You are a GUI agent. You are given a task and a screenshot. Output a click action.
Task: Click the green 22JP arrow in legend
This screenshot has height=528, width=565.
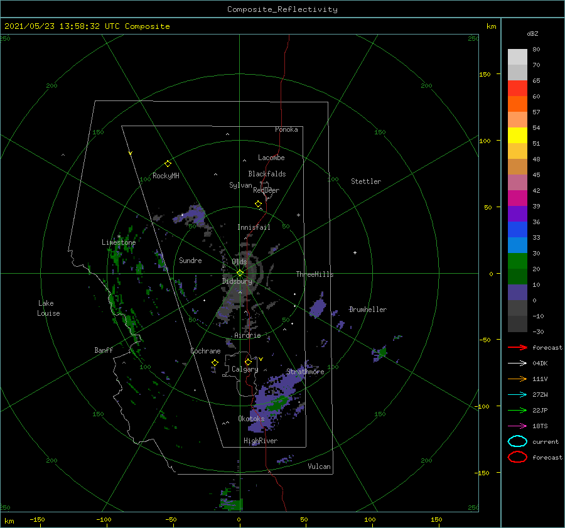[x=517, y=410]
